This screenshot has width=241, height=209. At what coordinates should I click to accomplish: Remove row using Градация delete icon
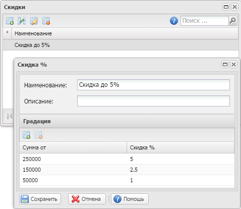[x=38, y=135]
